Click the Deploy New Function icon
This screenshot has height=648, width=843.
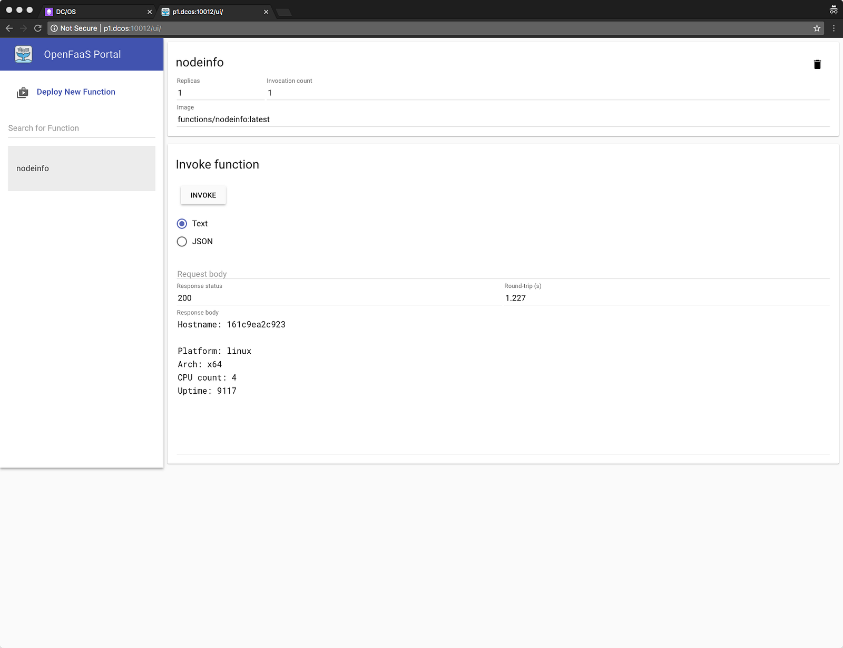tap(23, 93)
